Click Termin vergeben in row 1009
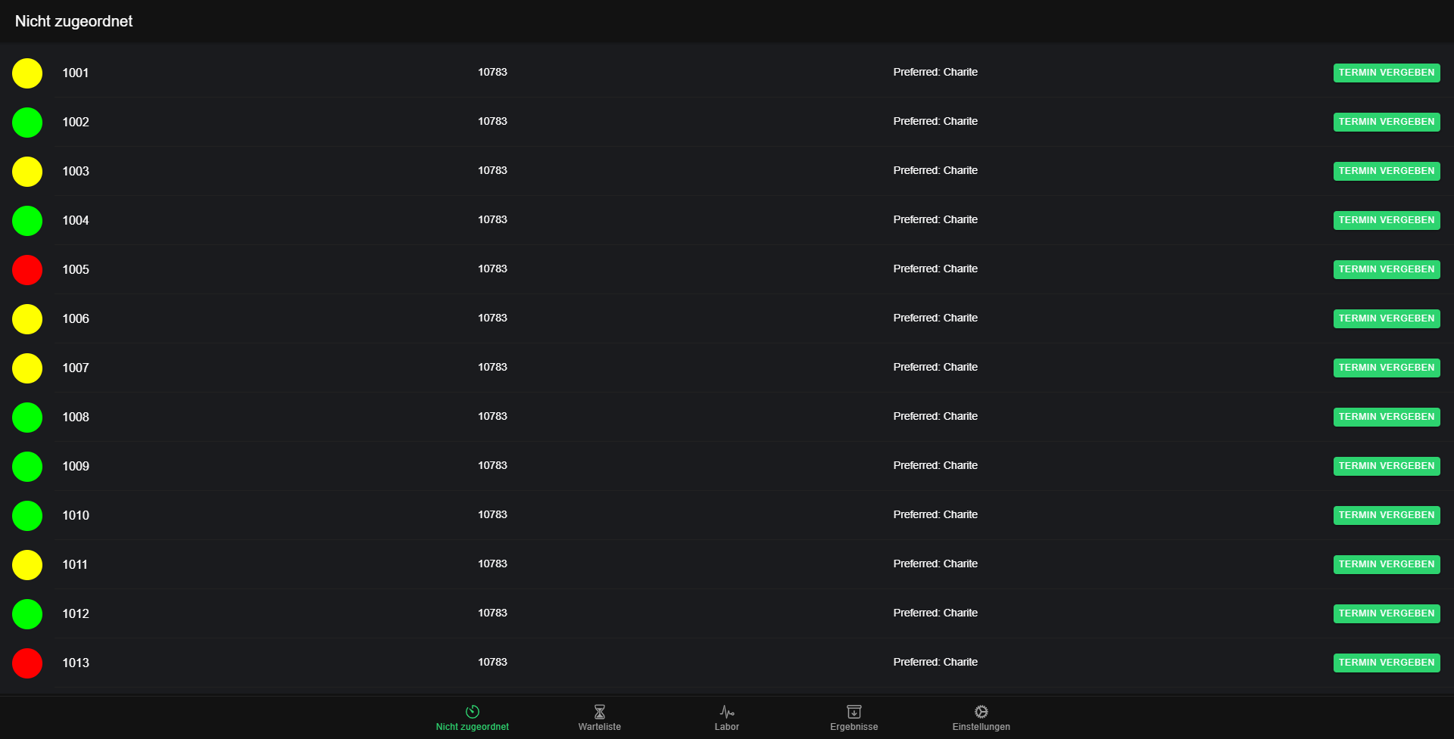This screenshot has height=739, width=1454. pos(1387,466)
